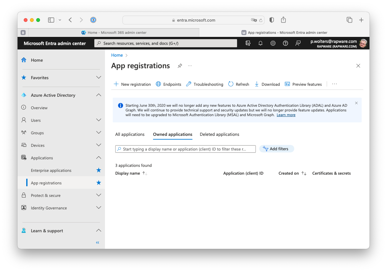Image resolution: width=387 pixels, height=272 pixels.
Task: Select App registrations in navigation
Action: 46,183
